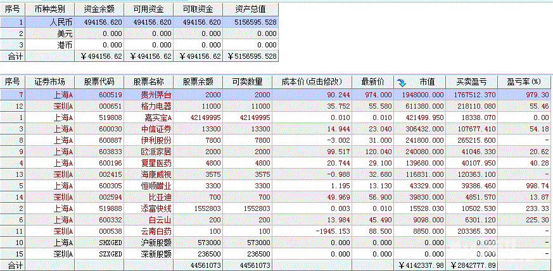Select the 美元 currency row
This screenshot has width=553, height=271.
click(x=139, y=33)
